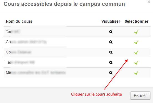The width and height of the screenshot is (153, 103).
Task: Select the fourth course's green checkmark
Action: pyautogui.click(x=136, y=63)
